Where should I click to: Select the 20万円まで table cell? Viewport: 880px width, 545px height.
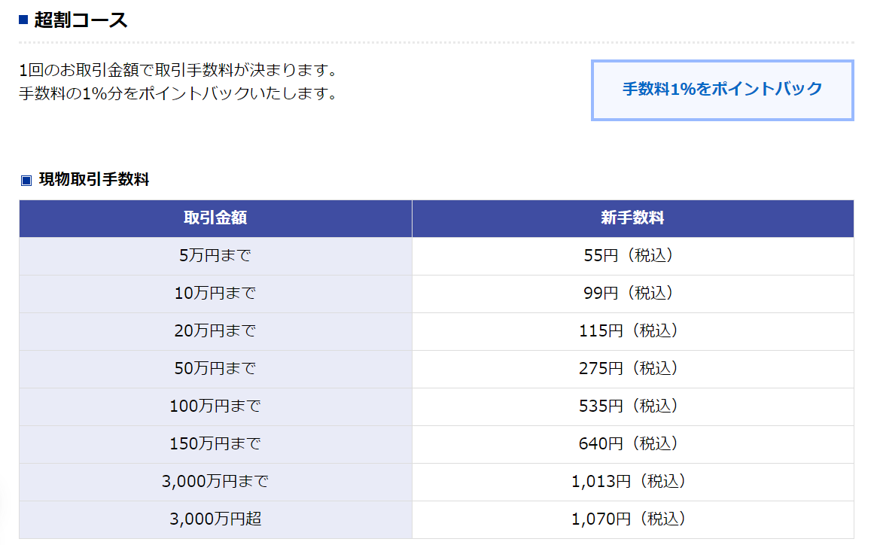coord(215,331)
